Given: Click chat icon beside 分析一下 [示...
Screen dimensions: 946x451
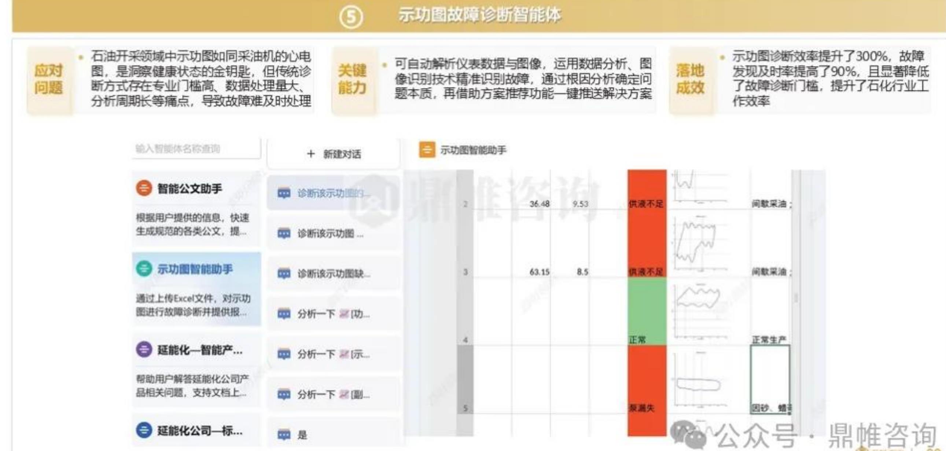Looking at the screenshot, I should click(x=284, y=355).
